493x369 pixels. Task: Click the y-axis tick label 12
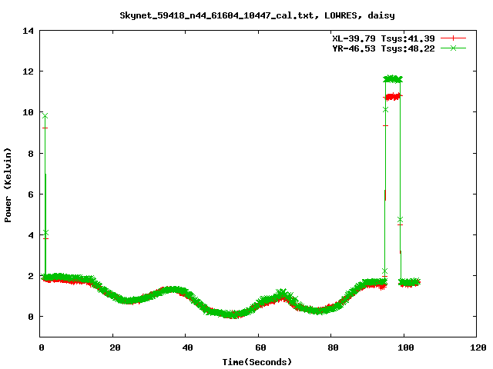coord(28,71)
